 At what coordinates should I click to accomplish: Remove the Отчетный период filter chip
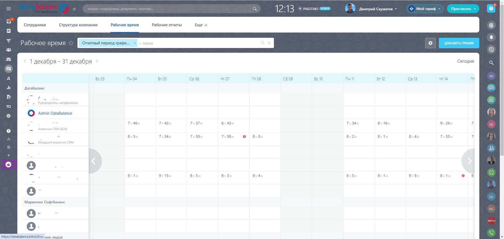(x=134, y=43)
